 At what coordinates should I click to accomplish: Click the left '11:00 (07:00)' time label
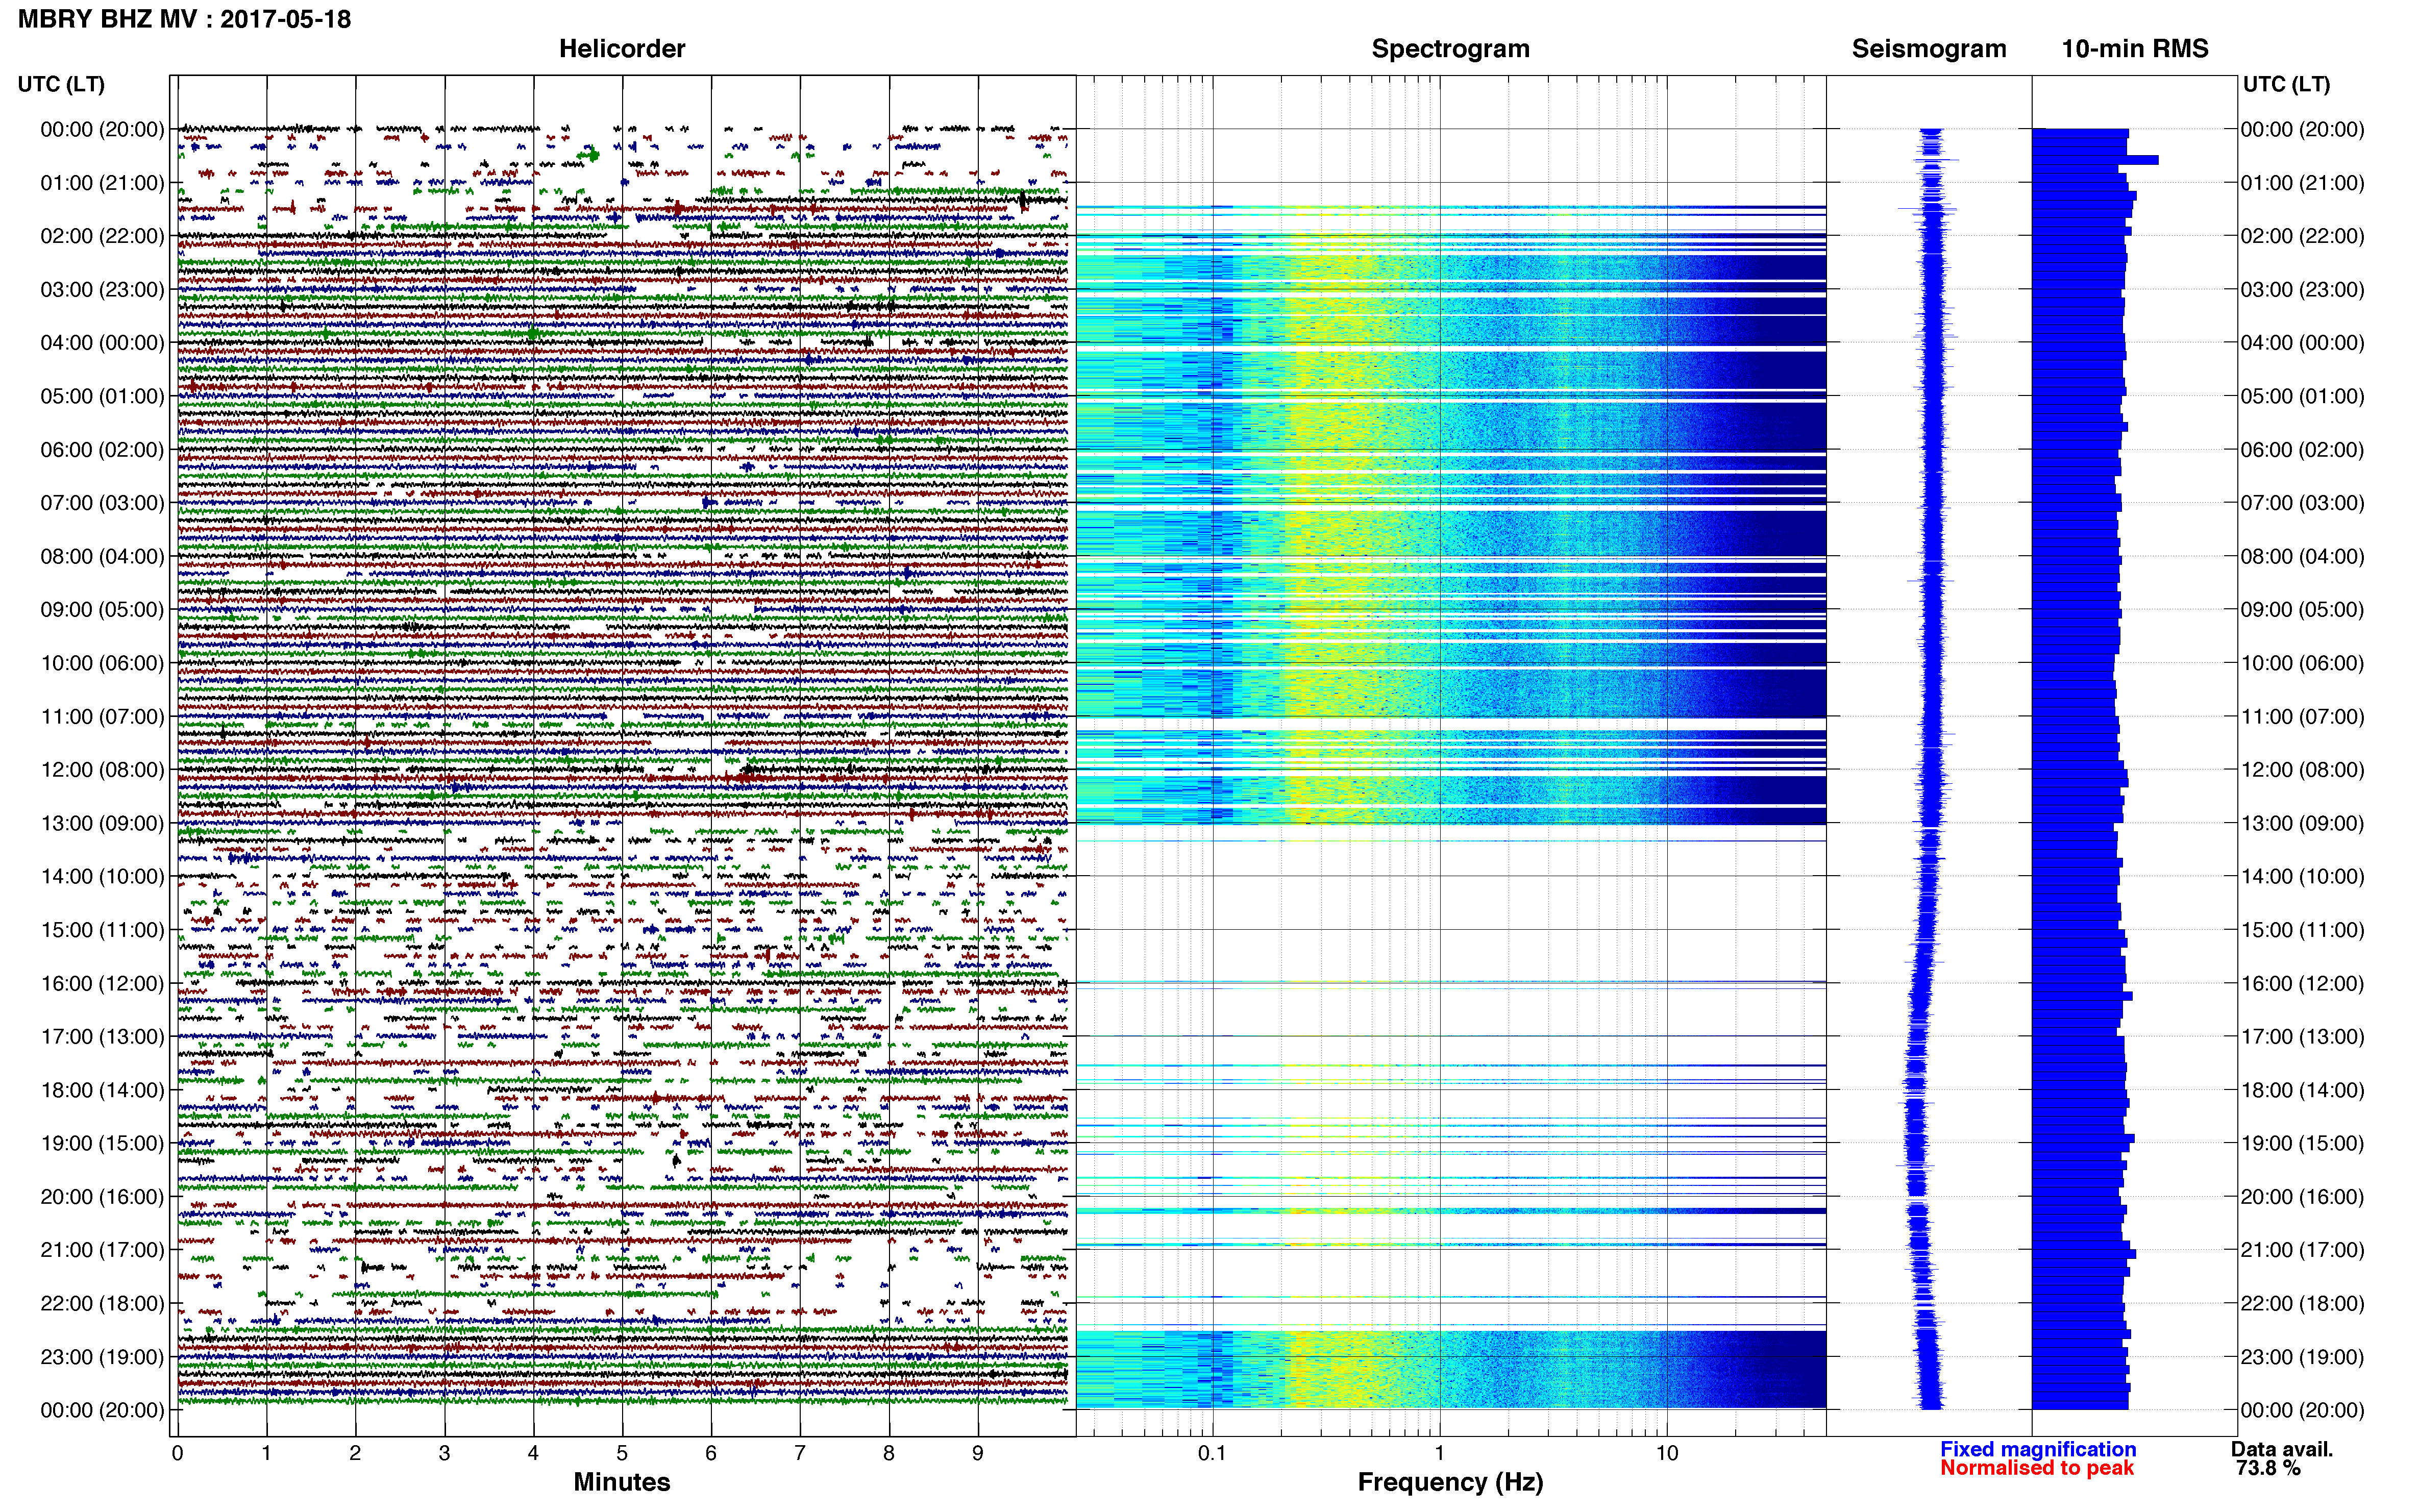[102, 717]
